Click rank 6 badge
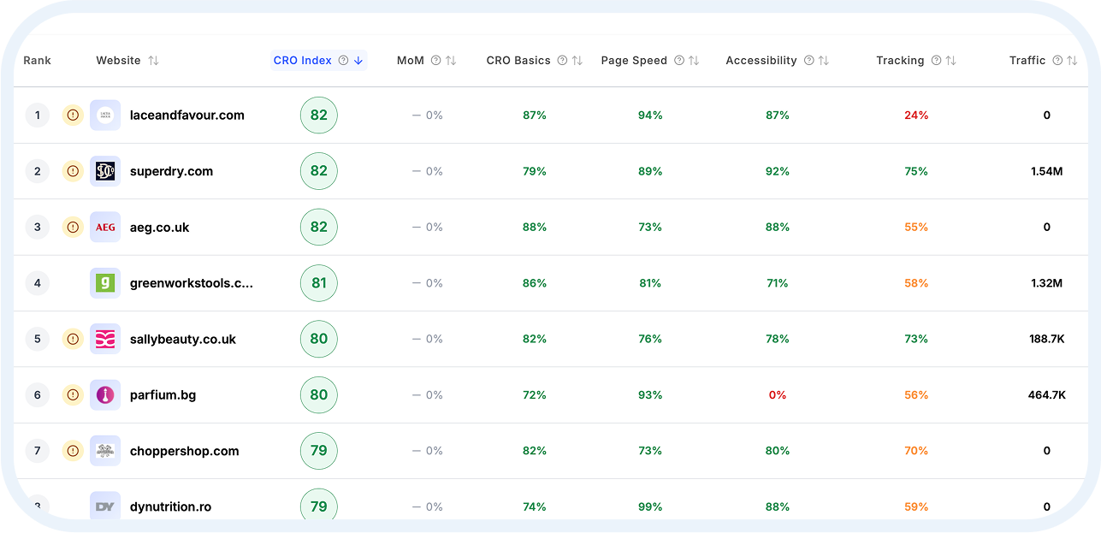The image size is (1101, 533). pyautogui.click(x=38, y=394)
